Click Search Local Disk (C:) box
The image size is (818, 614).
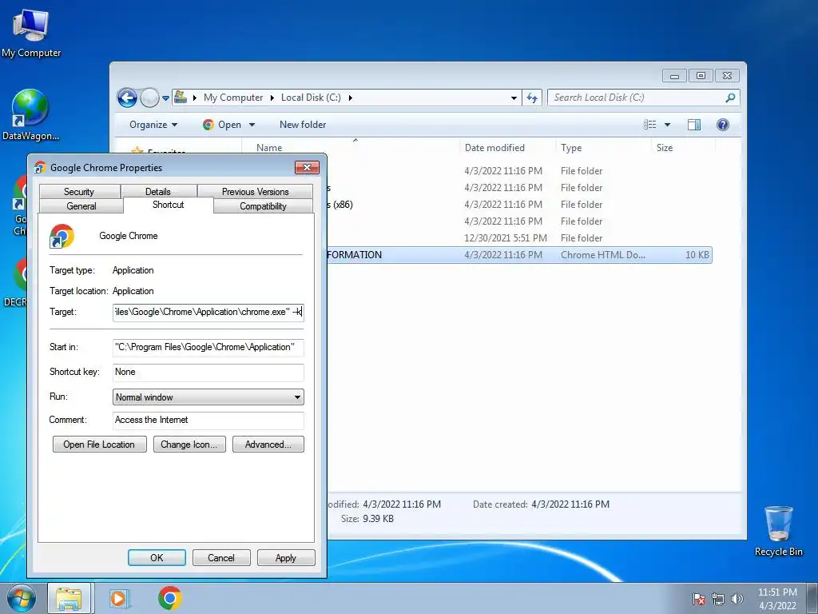click(643, 98)
